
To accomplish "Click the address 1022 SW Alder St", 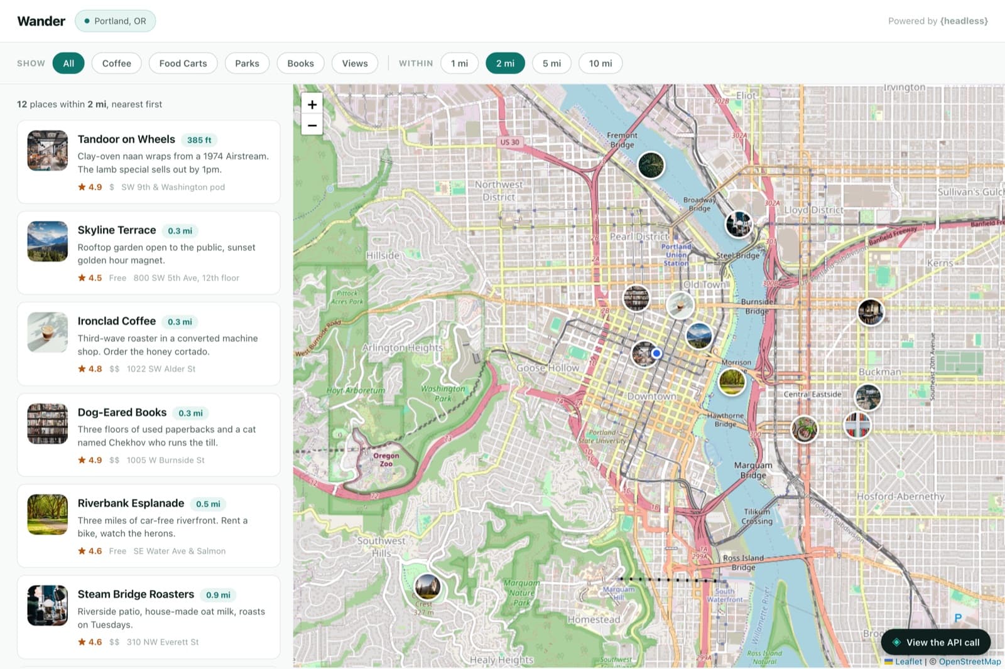I will click(x=161, y=369).
